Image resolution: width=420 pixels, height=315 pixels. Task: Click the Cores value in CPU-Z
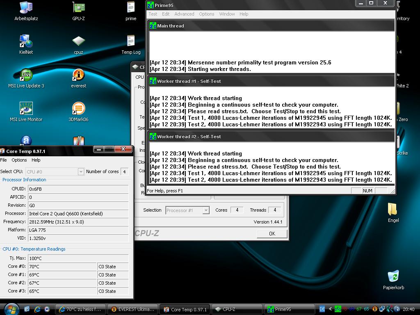coord(237,210)
